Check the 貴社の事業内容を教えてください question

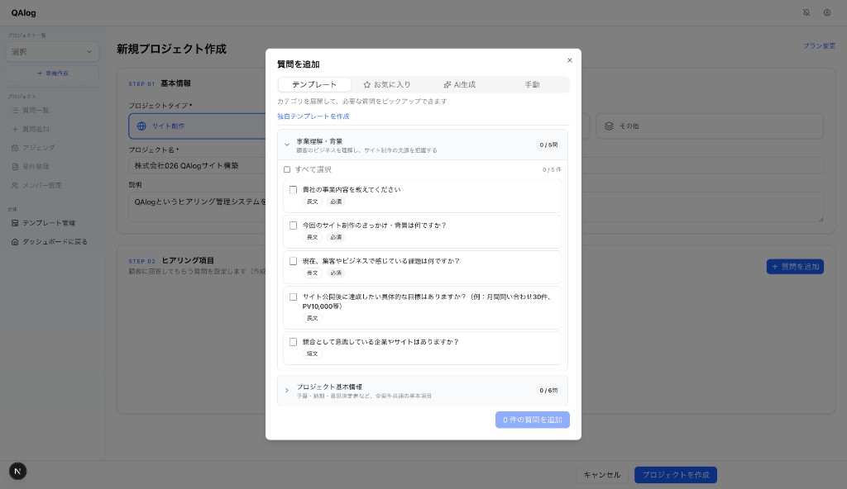click(x=294, y=189)
